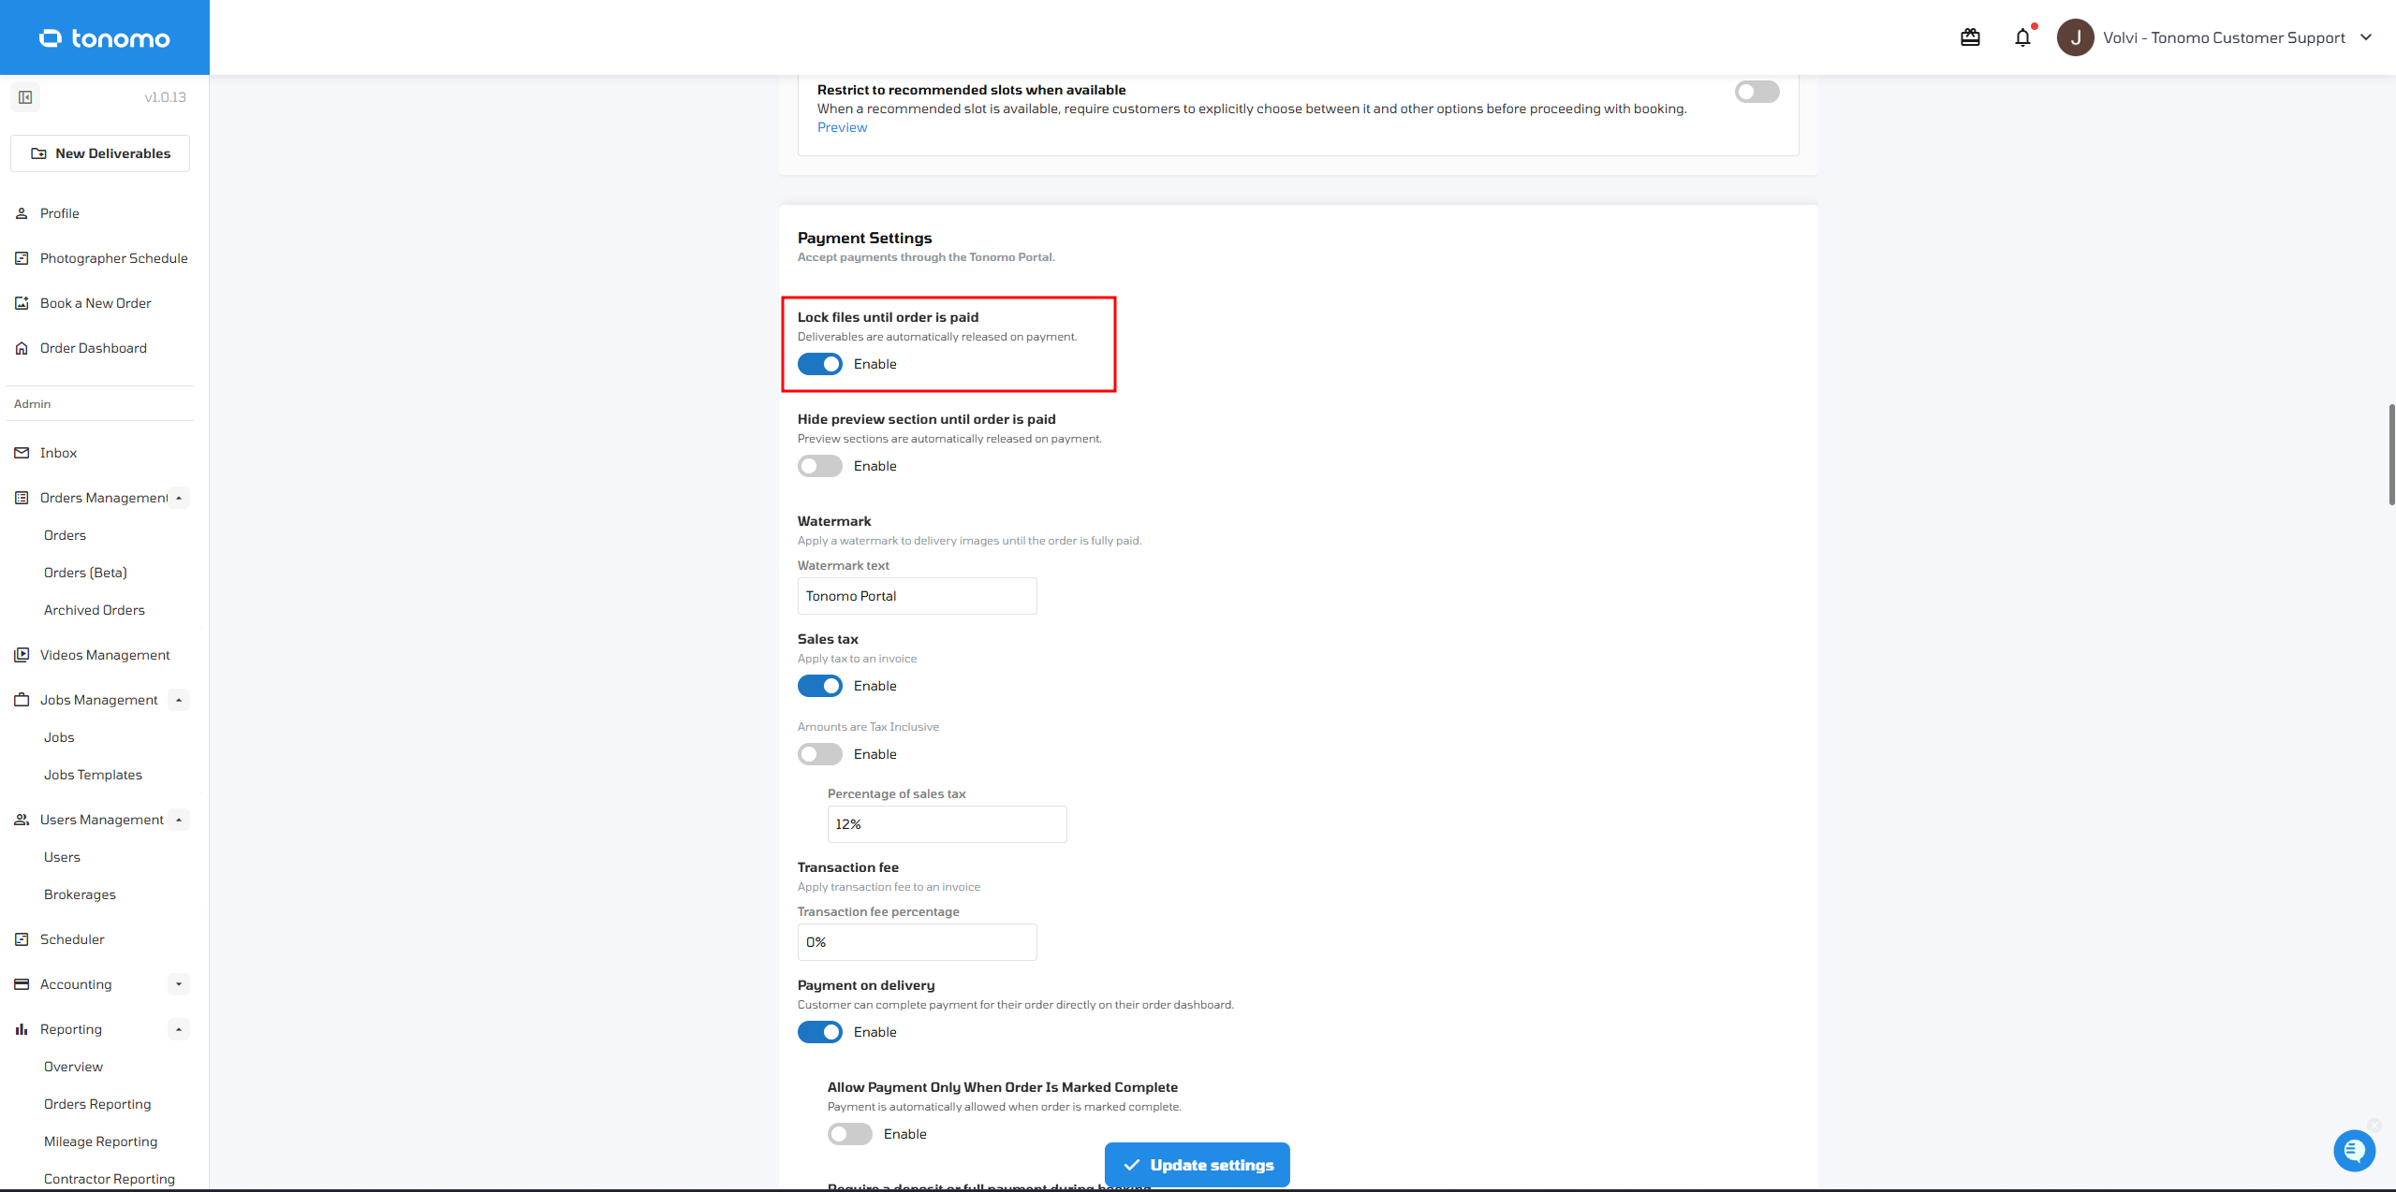
Task: Click the Jobs Management briefcase icon
Action: tap(22, 700)
